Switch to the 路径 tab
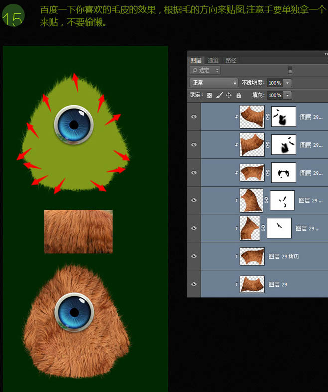 pyautogui.click(x=231, y=60)
